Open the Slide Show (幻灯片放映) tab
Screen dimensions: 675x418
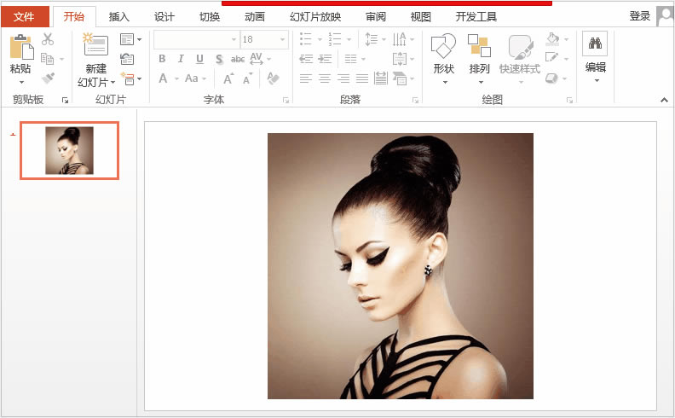315,16
